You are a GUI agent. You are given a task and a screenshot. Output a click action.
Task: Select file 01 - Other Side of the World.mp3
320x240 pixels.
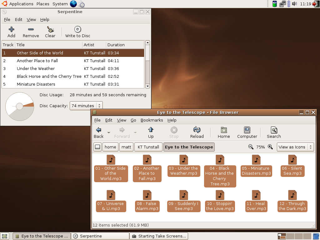(x=111, y=168)
